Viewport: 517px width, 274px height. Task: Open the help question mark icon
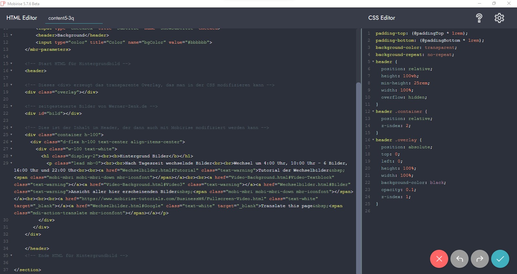[479, 18]
